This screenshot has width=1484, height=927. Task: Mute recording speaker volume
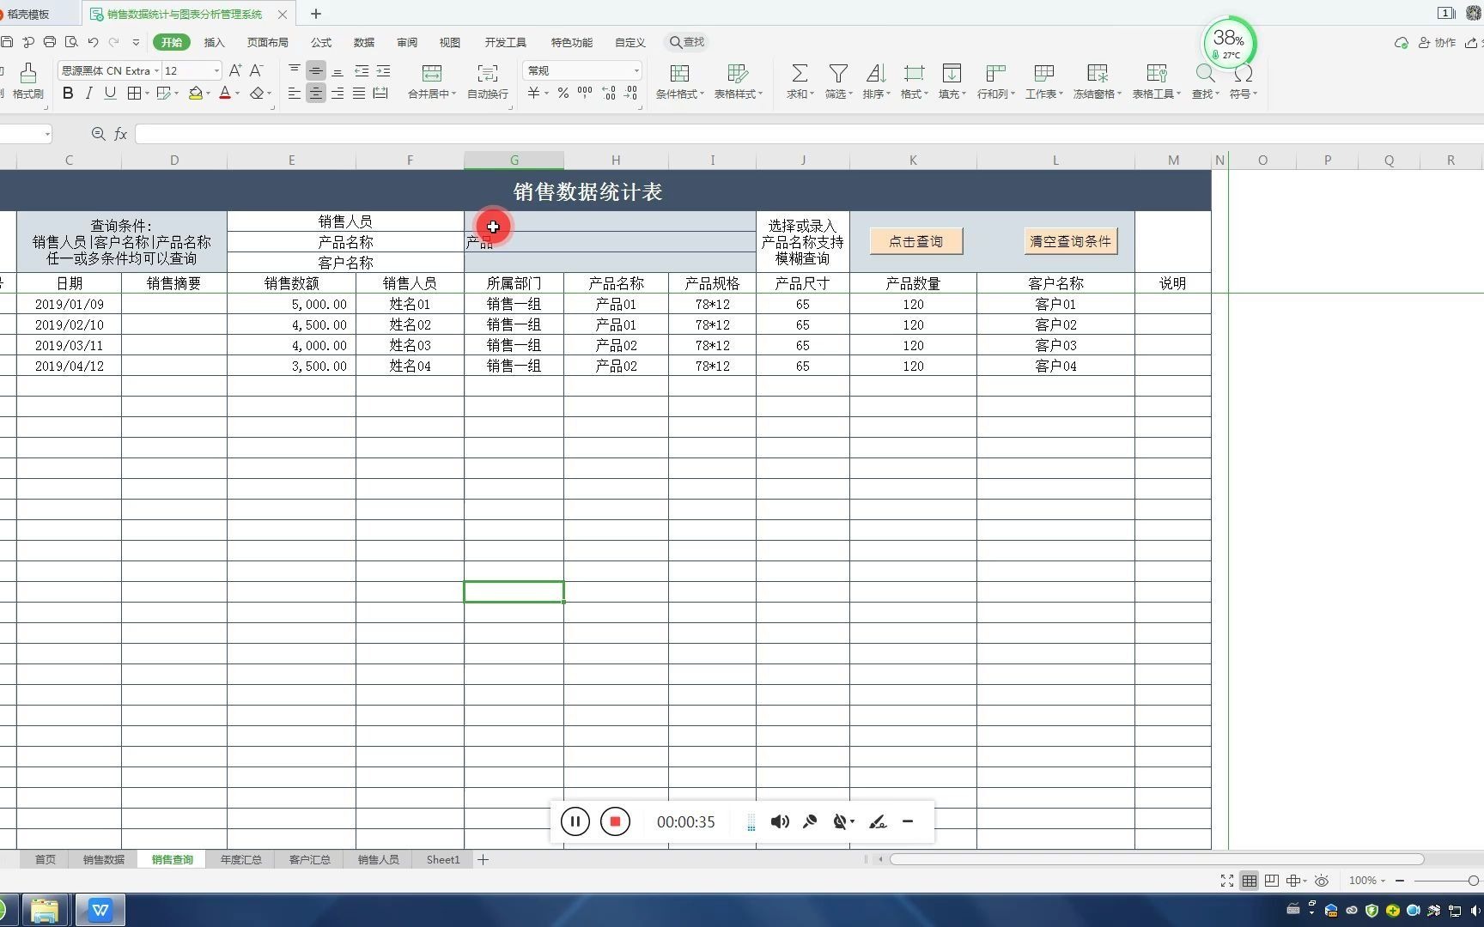(x=780, y=821)
